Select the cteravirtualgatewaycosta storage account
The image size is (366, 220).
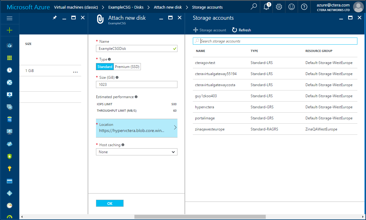(275, 85)
